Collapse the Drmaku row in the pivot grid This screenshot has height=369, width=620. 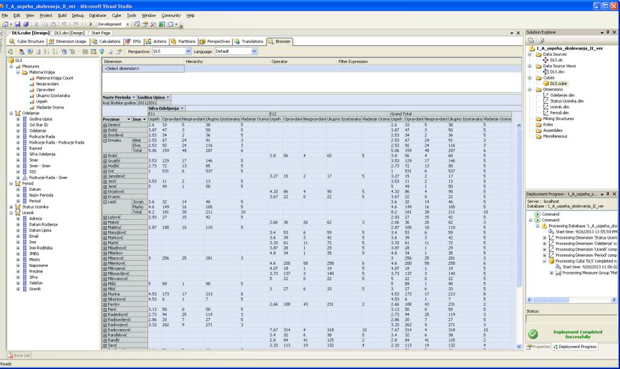pos(105,141)
